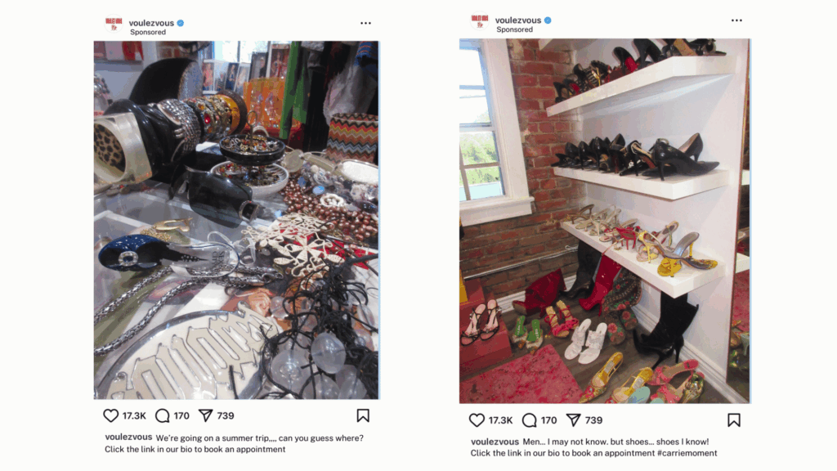Share the right shoes post via paper-plane icon

click(573, 420)
